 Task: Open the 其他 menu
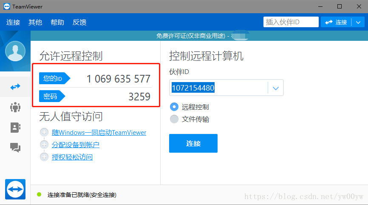(x=35, y=22)
